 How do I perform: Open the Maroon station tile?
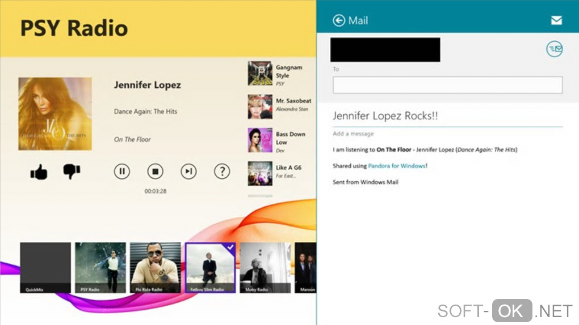pos(305,267)
